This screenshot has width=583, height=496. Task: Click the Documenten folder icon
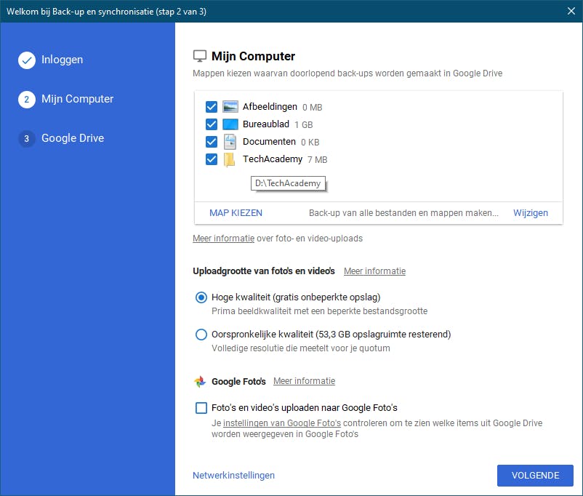click(x=230, y=142)
